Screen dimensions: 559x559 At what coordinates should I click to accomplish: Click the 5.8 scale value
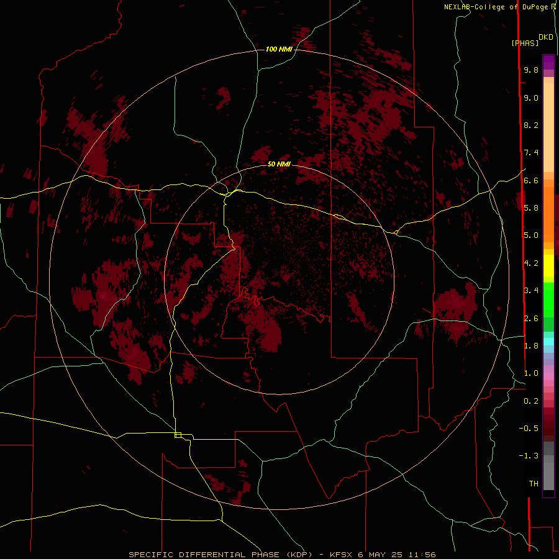[531, 208]
